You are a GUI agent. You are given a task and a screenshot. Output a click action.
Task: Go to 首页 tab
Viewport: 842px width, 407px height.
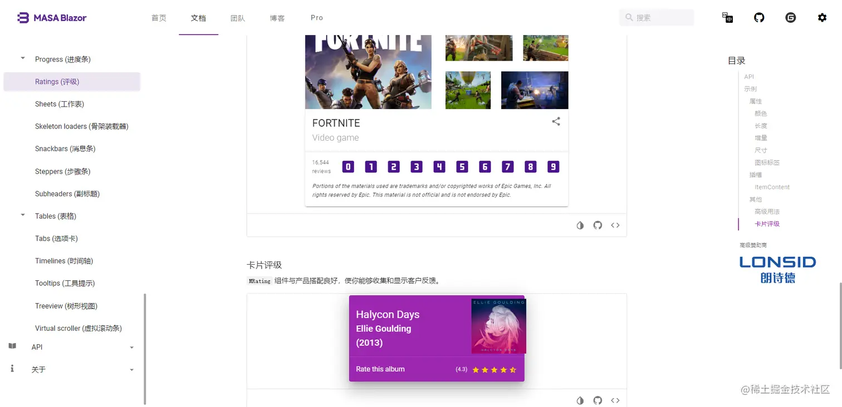[x=159, y=18]
